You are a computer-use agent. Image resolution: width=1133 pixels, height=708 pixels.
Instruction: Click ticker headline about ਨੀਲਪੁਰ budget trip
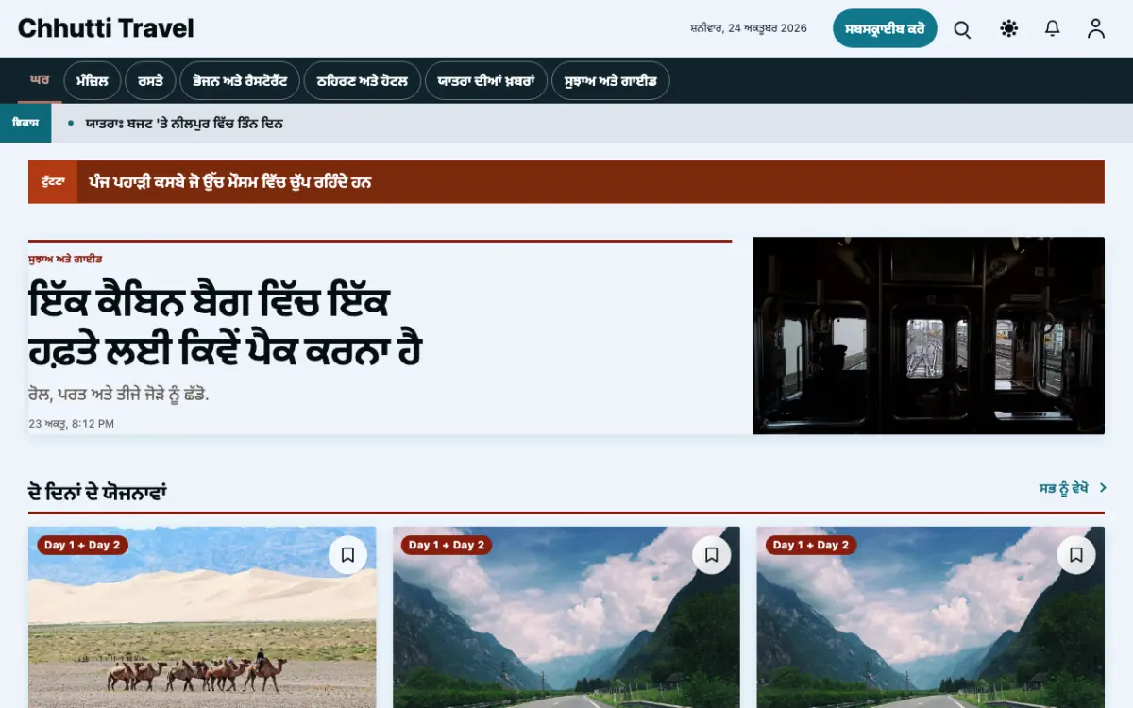[184, 124]
